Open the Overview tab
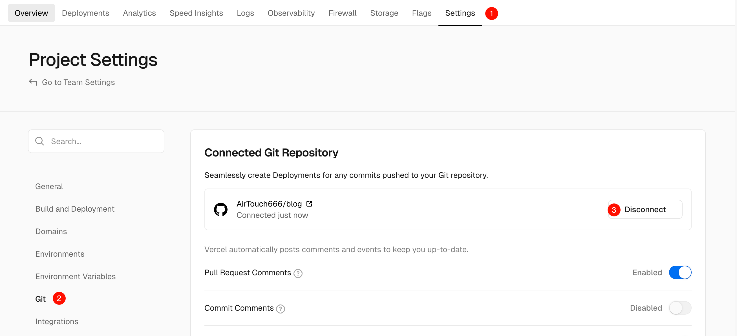This screenshot has height=336, width=737. coord(31,13)
